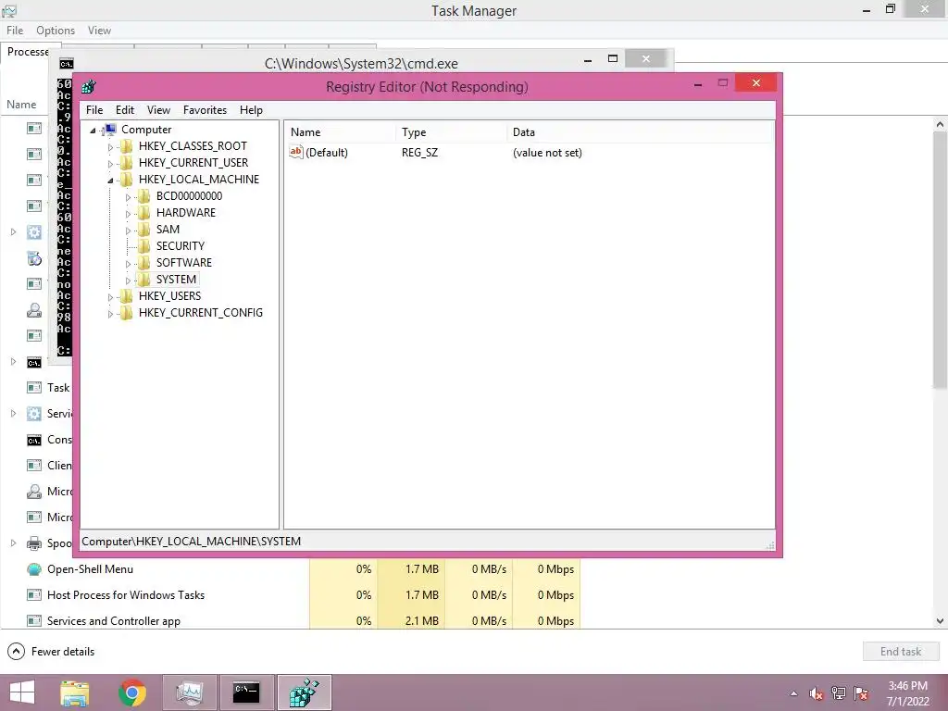Open Task Manager Options menu
This screenshot has height=711, width=948.
tap(56, 31)
